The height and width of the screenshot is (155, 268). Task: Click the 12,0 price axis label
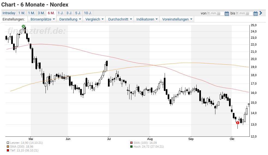tap(254, 136)
